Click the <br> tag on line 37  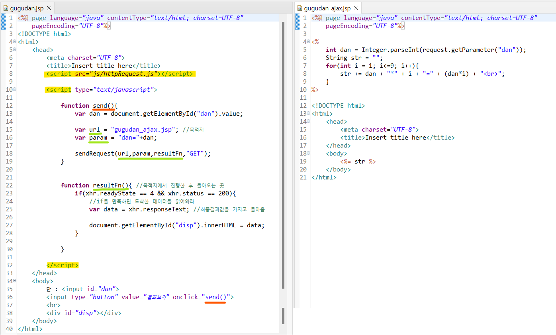53,305
